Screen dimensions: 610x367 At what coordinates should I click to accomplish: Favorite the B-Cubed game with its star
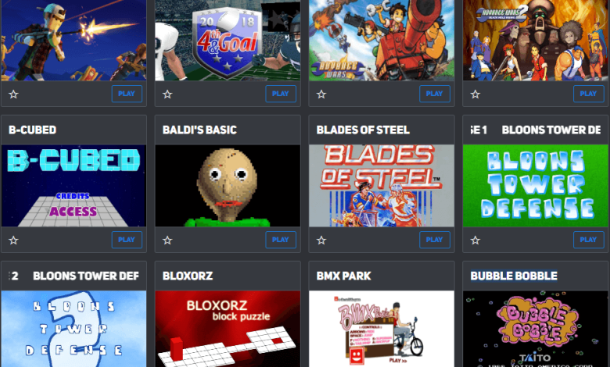(x=13, y=241)
